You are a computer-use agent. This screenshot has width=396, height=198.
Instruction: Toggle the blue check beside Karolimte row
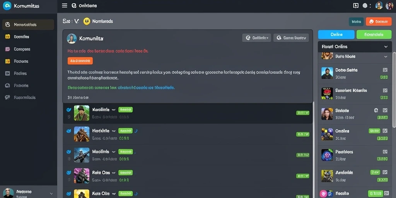click(68, 109)
